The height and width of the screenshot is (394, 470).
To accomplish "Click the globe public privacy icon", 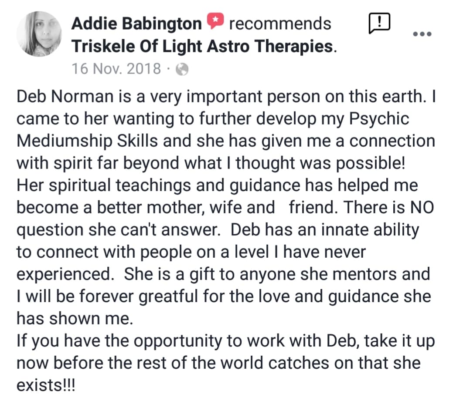I will tap(182, 70).
